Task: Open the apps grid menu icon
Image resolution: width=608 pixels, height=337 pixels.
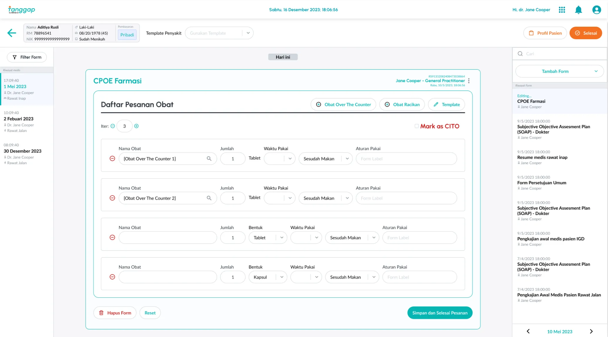Action: pyautogui.click(x=562, y=10)
